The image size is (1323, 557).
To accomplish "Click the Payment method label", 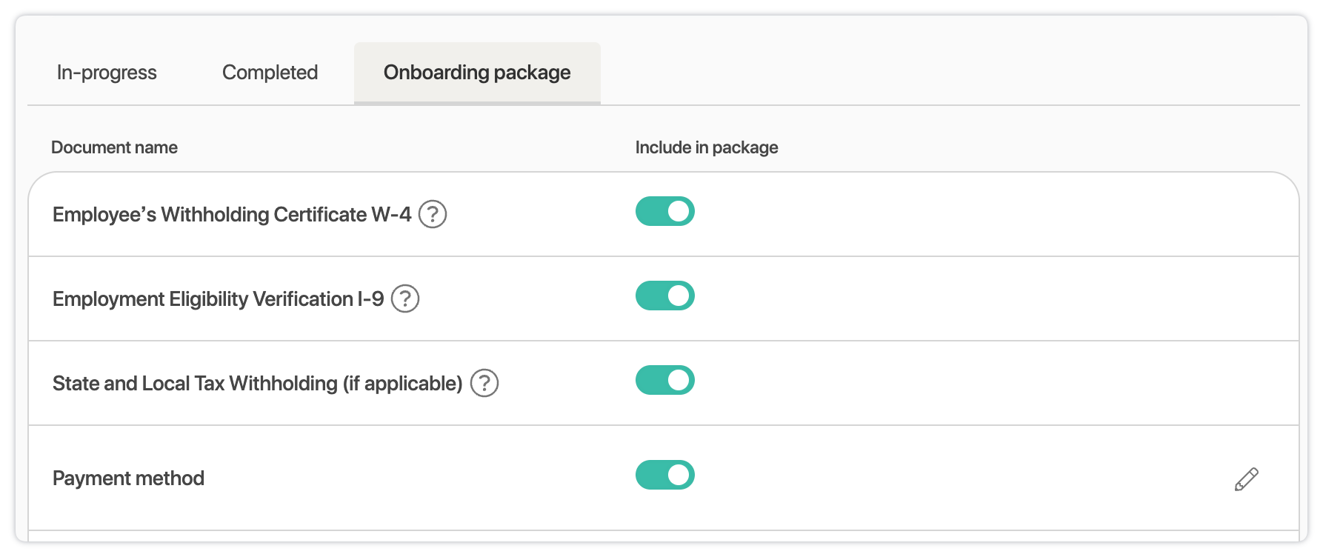I will click(x=128, y=478).
